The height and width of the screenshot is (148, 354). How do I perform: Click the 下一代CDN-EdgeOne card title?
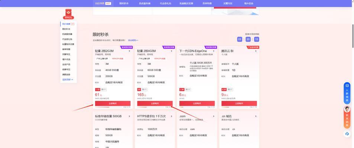pos(193,51)
